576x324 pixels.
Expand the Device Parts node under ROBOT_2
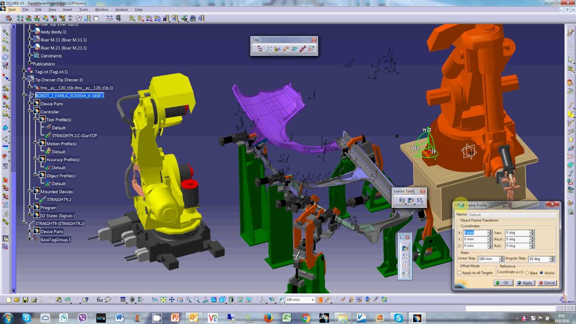pos(30,104)
